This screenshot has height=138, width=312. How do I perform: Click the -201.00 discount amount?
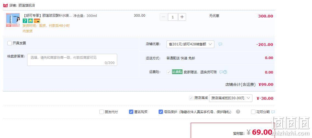pos(265,45)
